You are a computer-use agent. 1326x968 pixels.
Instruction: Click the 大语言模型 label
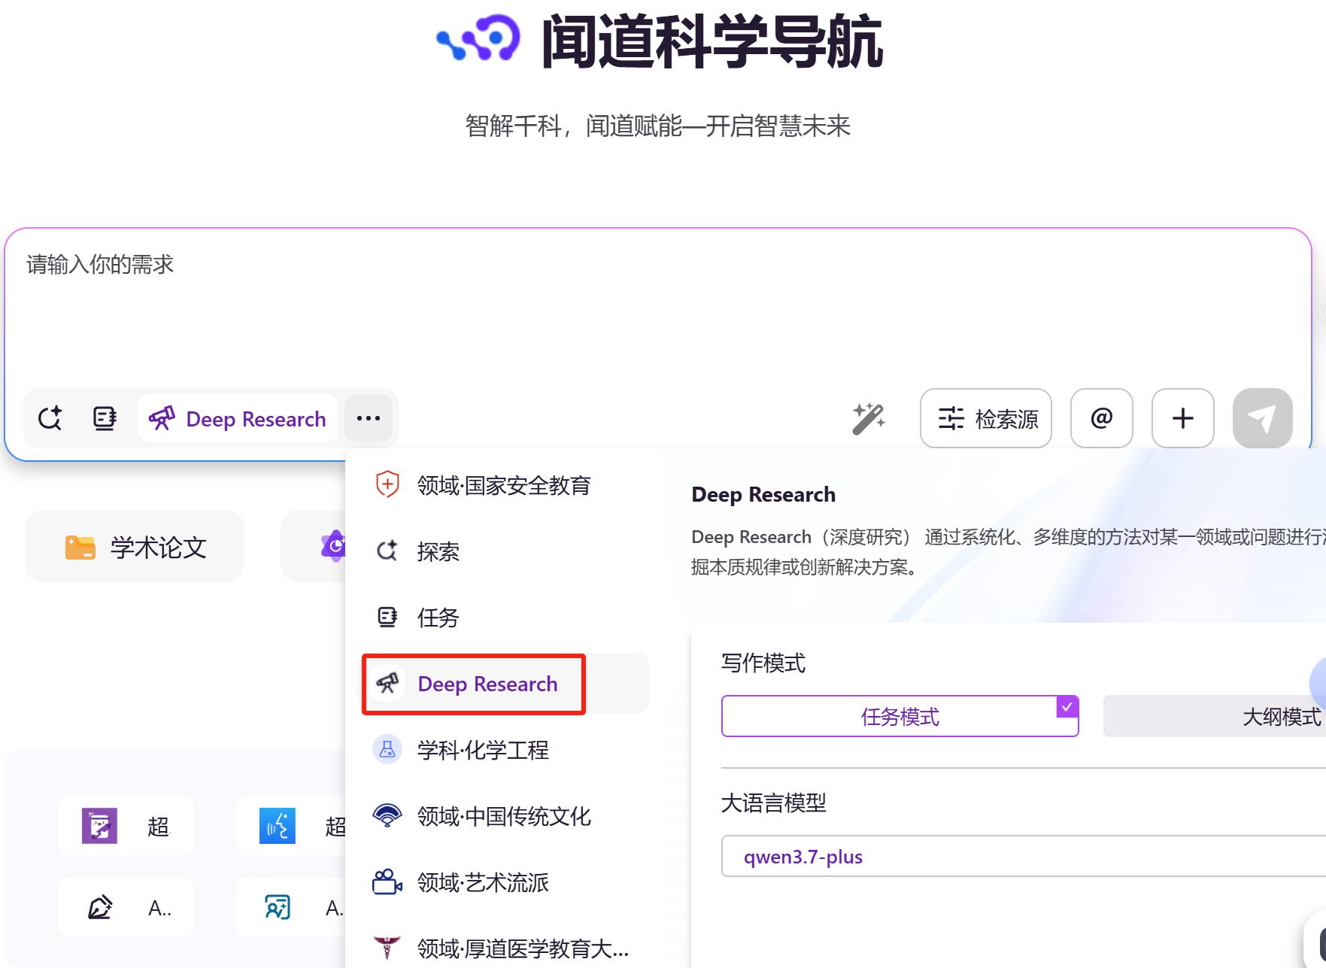coord(774,803)
